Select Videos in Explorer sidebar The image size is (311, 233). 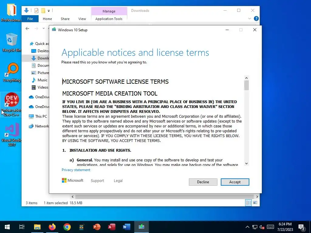click(x=40, y=87)
